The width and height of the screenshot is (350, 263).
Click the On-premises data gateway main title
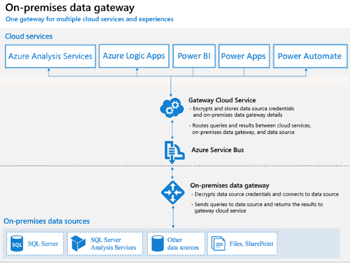click(x=70, y=8)
